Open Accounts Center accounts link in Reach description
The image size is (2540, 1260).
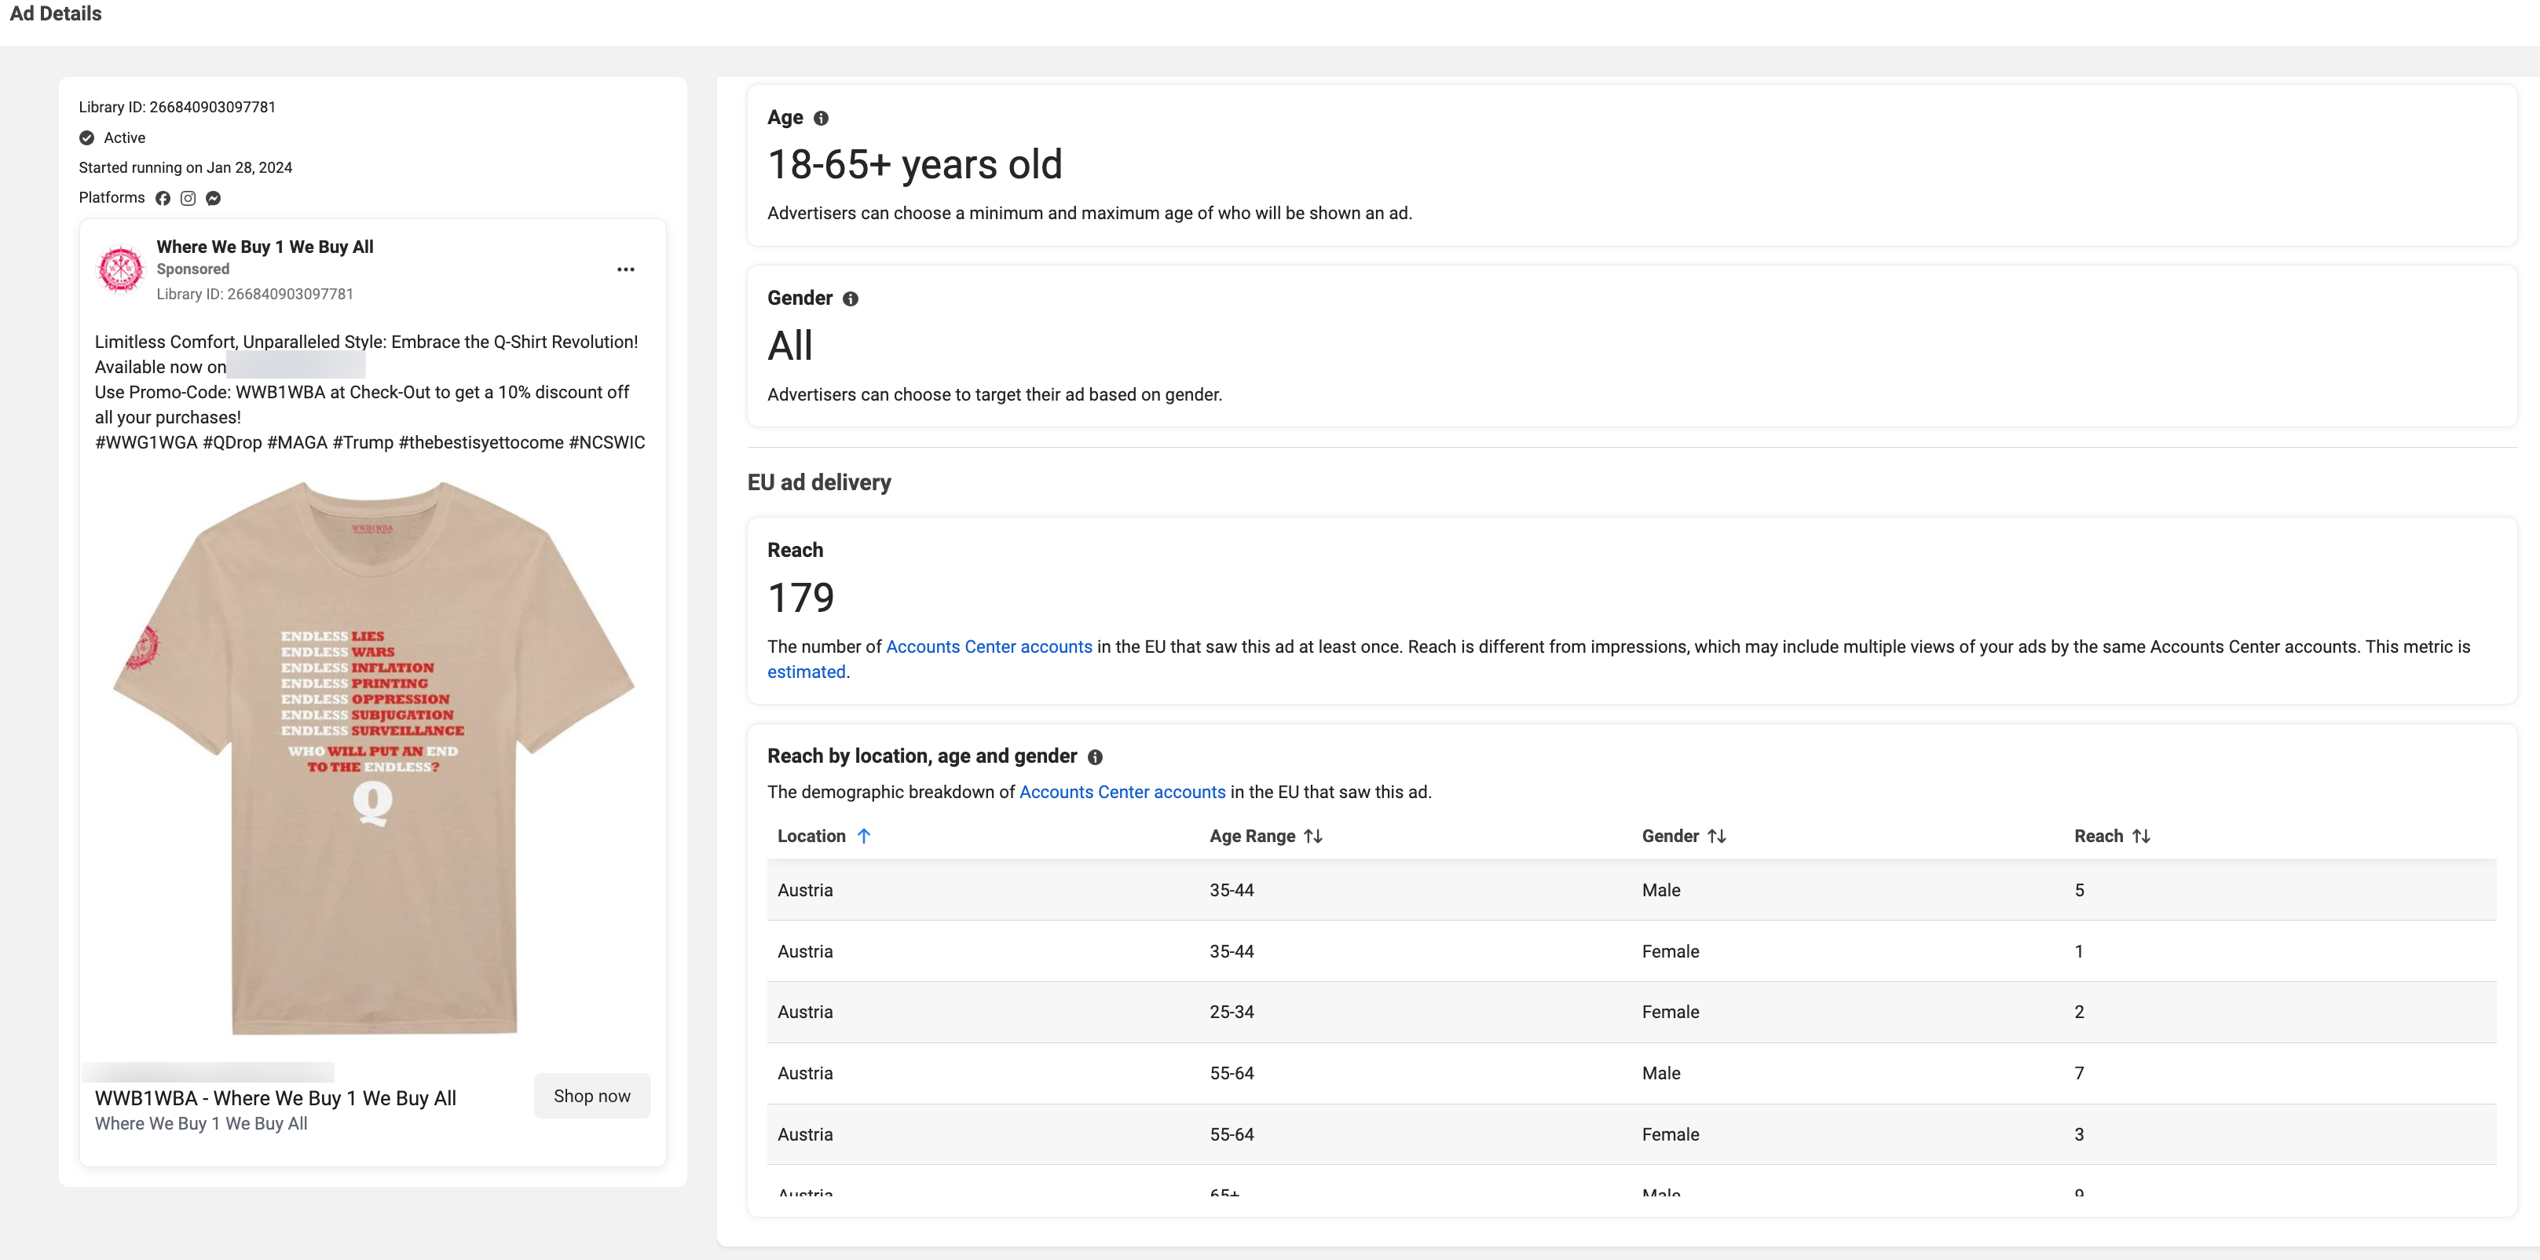click(x=988, y=646)
